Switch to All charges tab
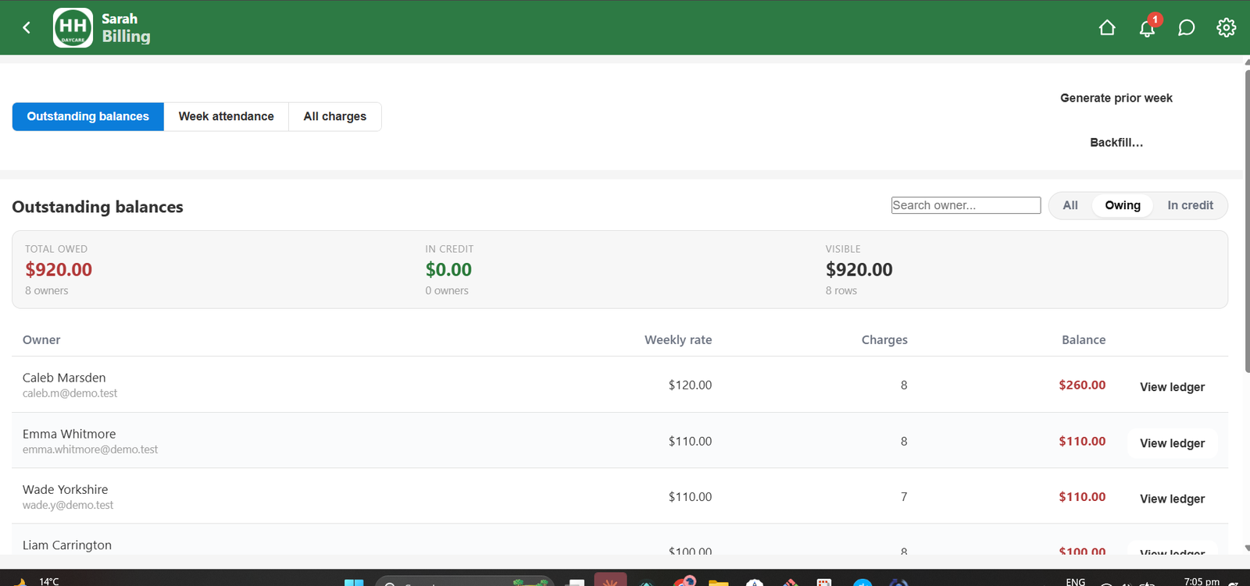The image size is (1250, 586). pyautogui.click(x=335, y=116)
